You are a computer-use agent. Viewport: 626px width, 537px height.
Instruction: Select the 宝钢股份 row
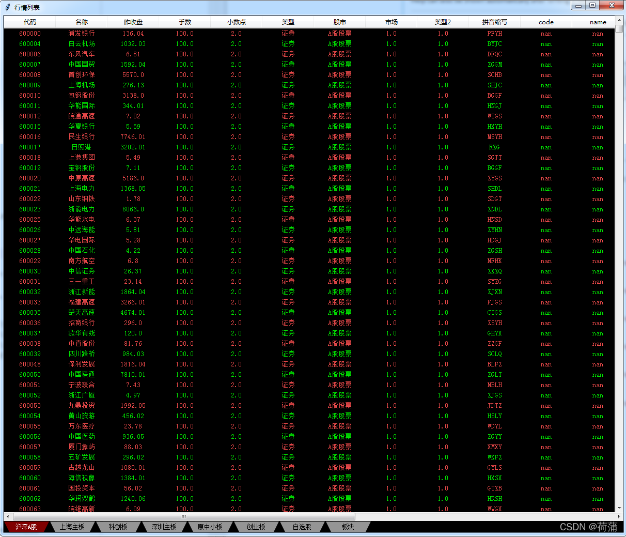point(309,168)
